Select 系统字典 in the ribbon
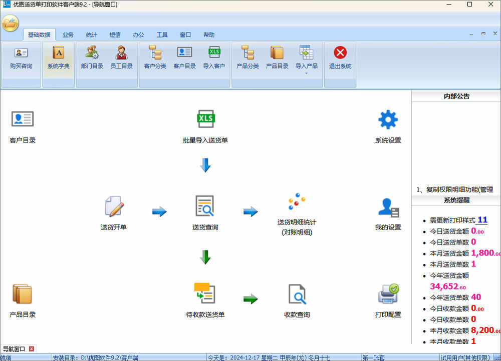 (x=58, y=57)
